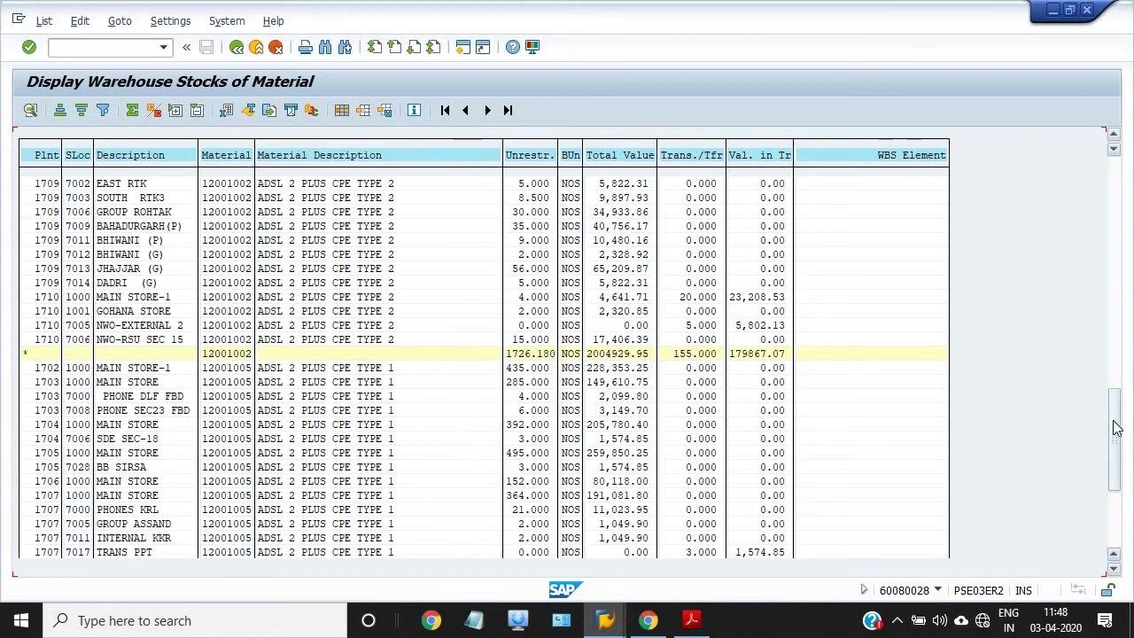Open the List menu

[43, 20]
